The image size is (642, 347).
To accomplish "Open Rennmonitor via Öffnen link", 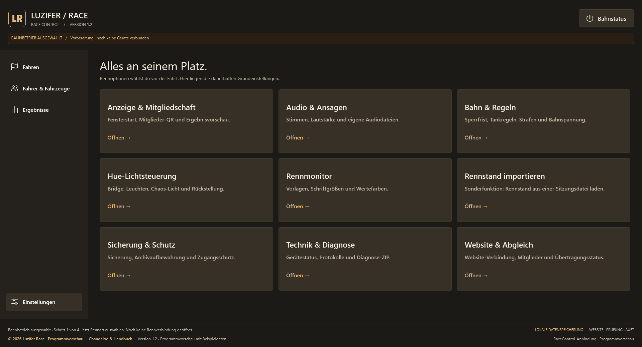I will click(x=298, y=206).
